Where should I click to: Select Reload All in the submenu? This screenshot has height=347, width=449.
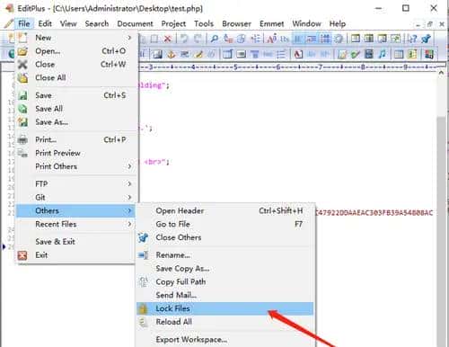[x=224, y=322]
